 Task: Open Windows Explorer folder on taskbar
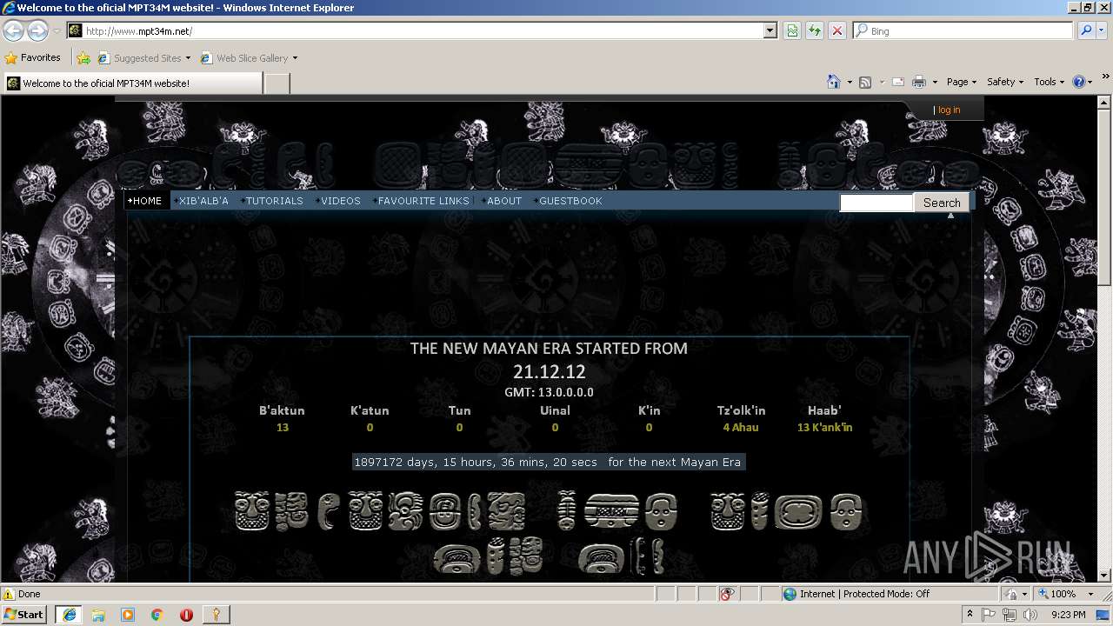tap(98, 615)
